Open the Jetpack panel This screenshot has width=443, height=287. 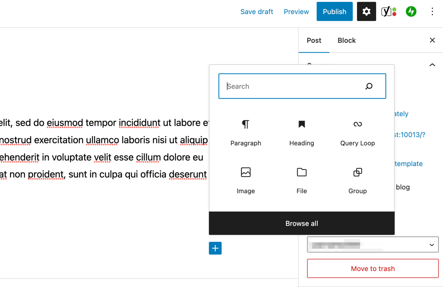click(x=411, y=12)
